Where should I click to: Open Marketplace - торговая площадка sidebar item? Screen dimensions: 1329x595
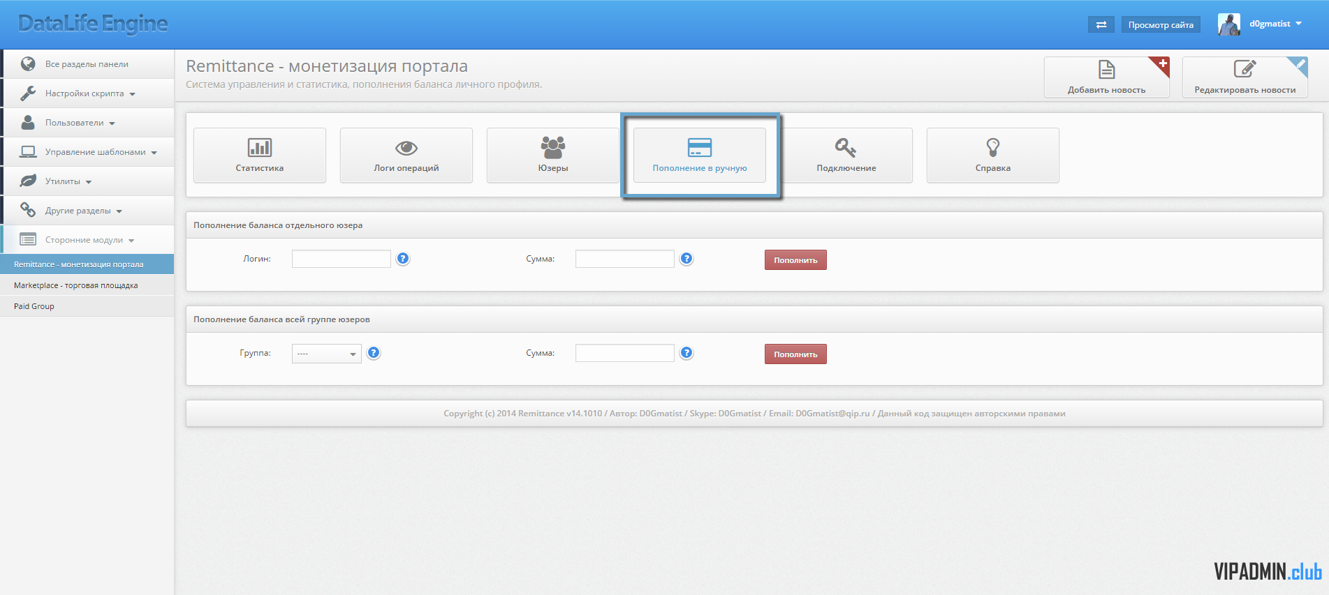click(87, 285)
